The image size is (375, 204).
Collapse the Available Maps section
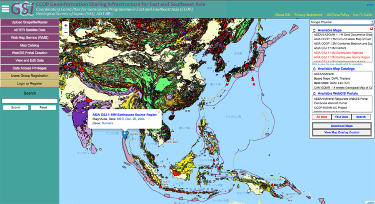pos(314,30)
